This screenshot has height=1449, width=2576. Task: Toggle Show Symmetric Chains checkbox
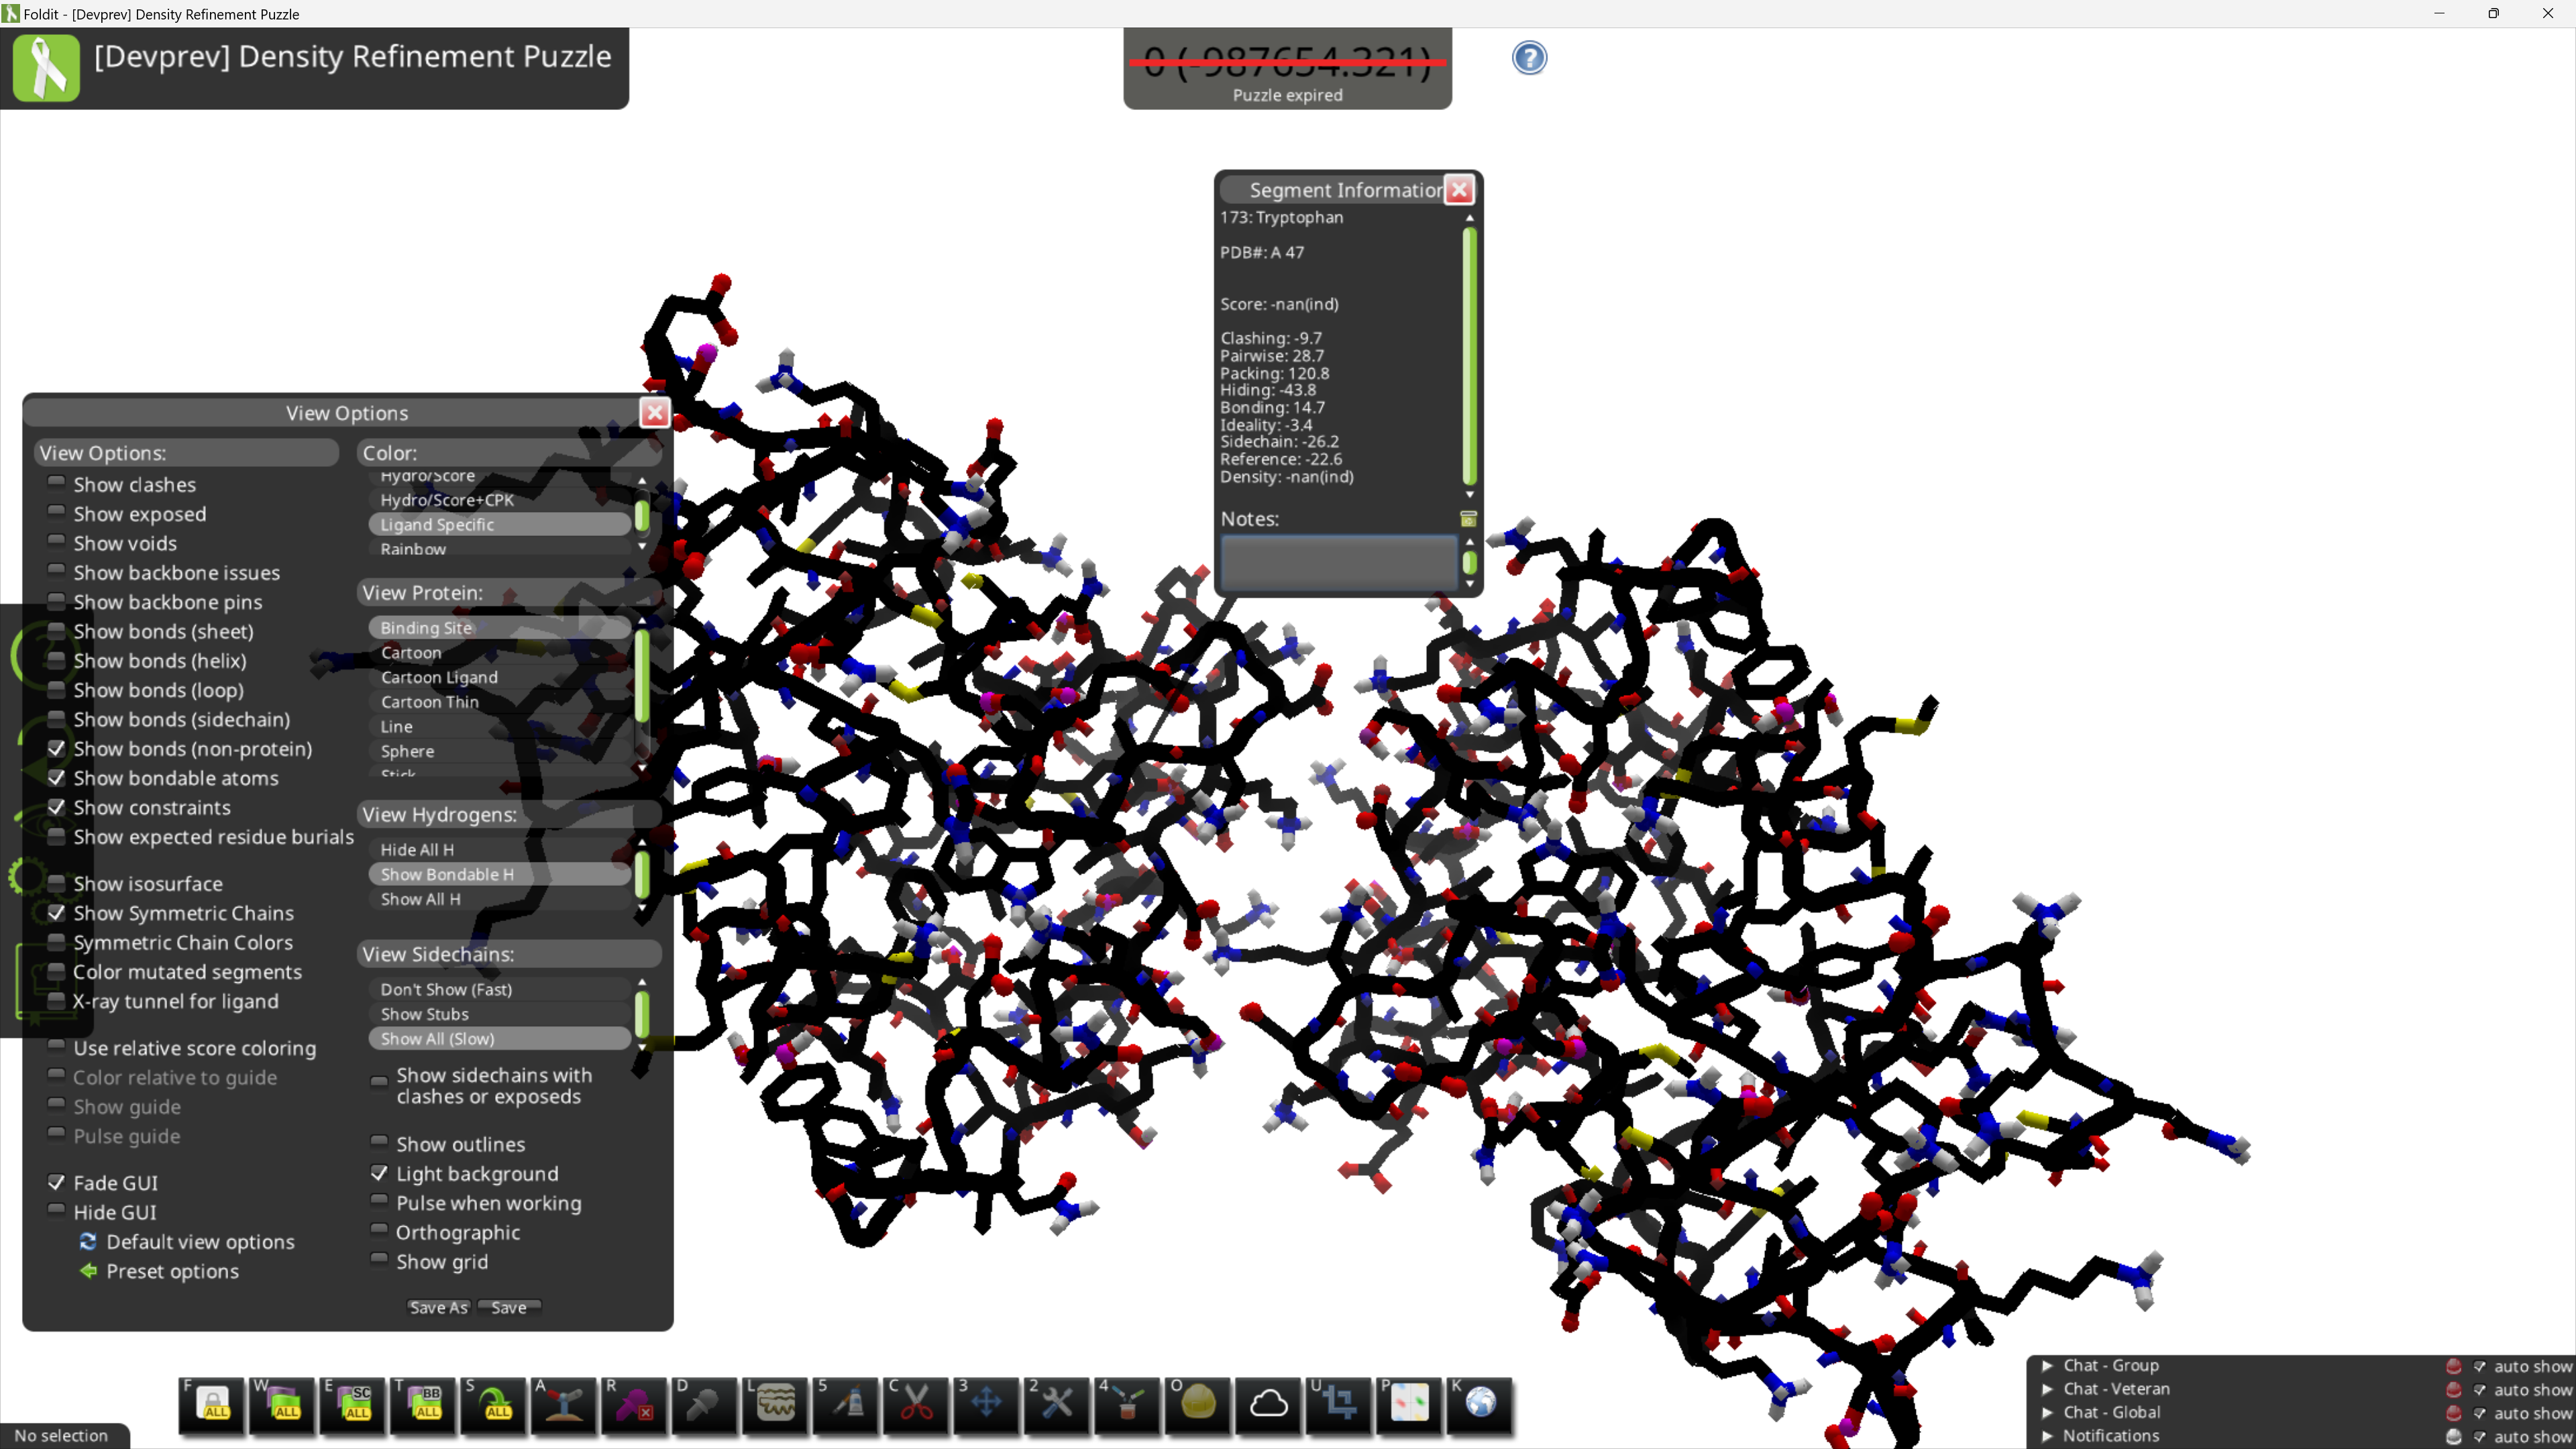click(x=57, y=913)
